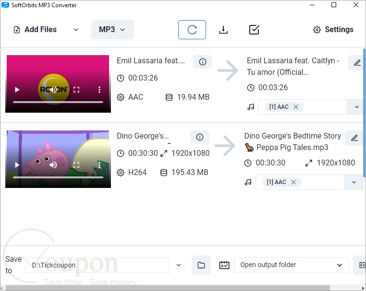Click the D:\Tickcoupon save path field

coord(98,265)
